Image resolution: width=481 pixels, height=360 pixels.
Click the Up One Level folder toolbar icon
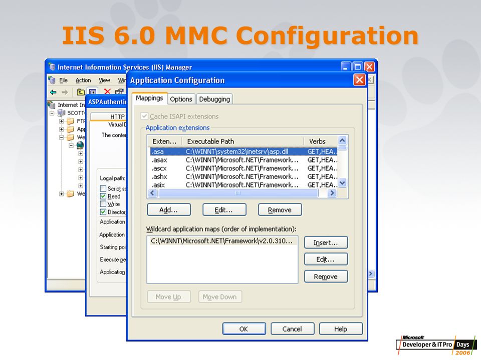click(x=80, y=92)
